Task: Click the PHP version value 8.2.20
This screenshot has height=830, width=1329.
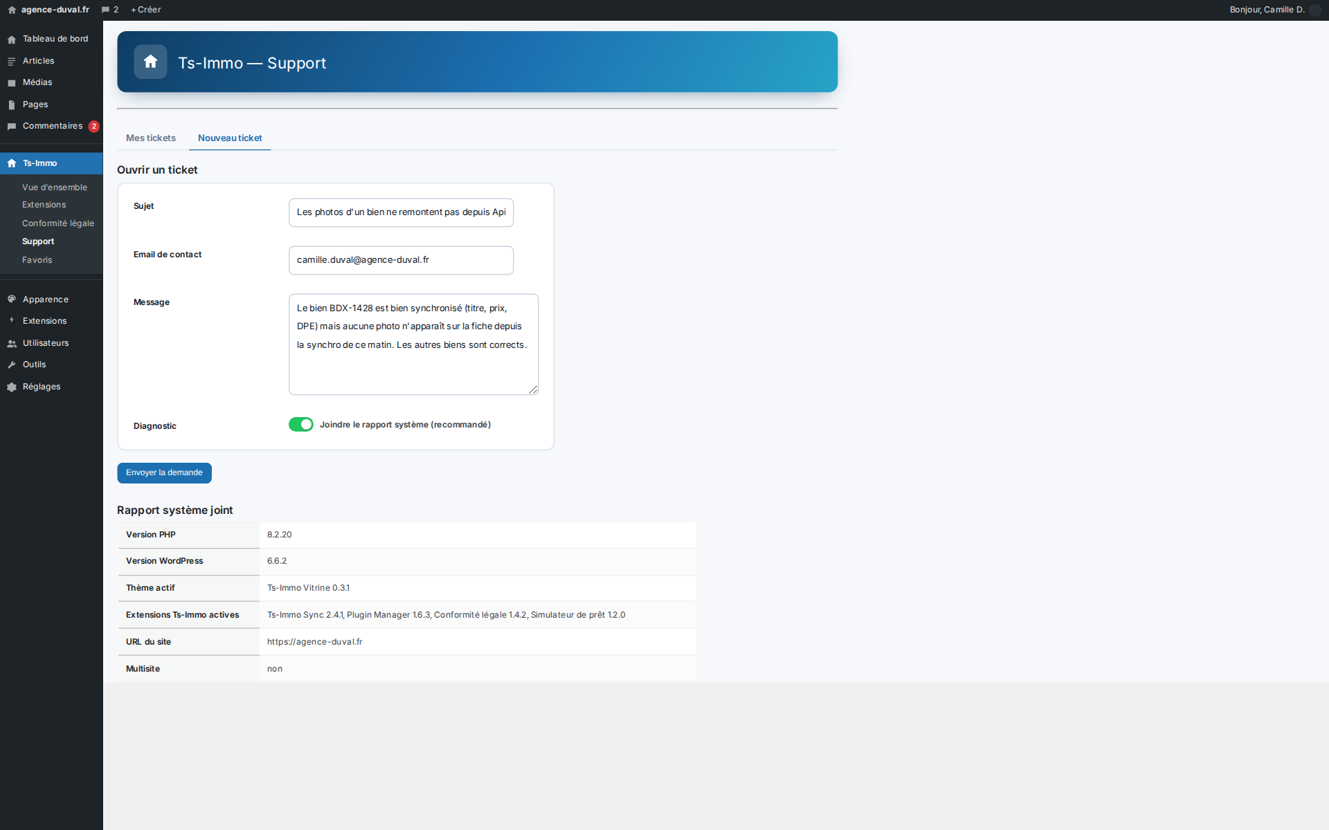Action: coord(280,535)
